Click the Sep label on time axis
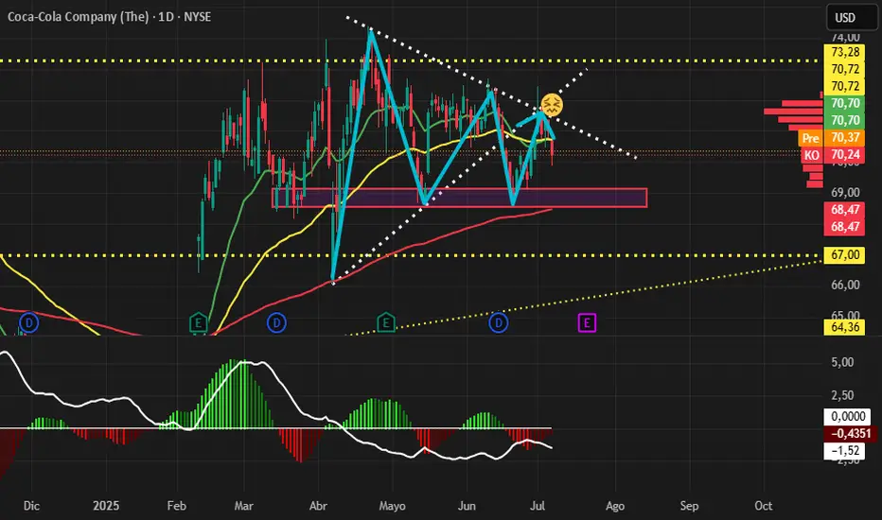The height and width of the screenshot is (520, 882). pos(689,506)
